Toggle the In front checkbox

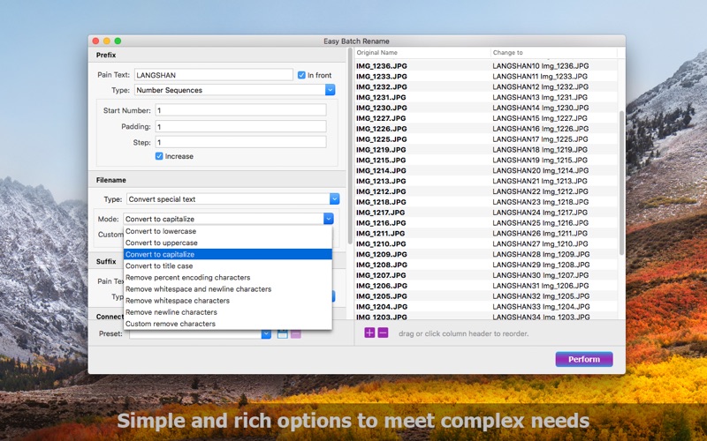[301, 75]
